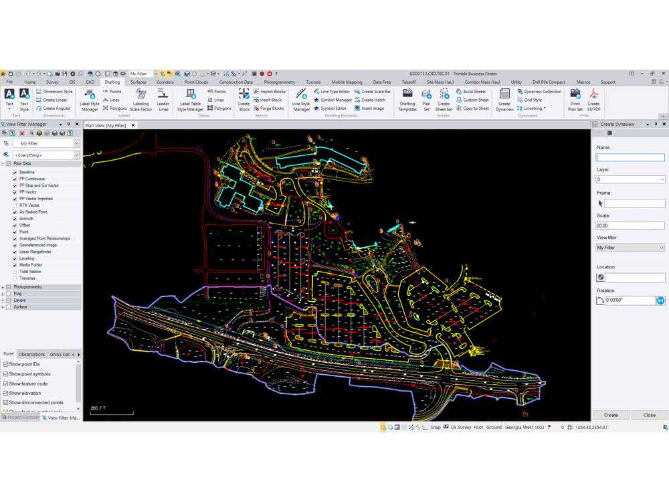Expand the Flag group
Viewport: 669px width, 502px height.
tap(3, 294)
